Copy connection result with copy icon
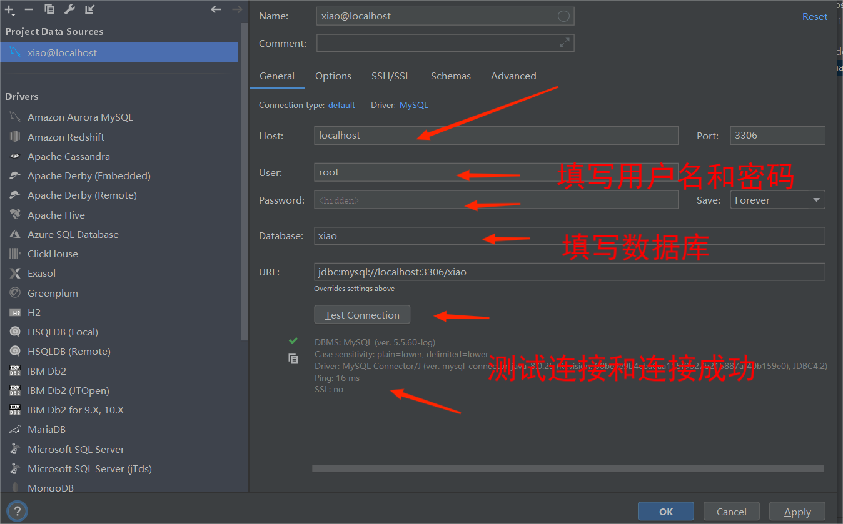Screen dimensions: 843x524 coord(293,358)
